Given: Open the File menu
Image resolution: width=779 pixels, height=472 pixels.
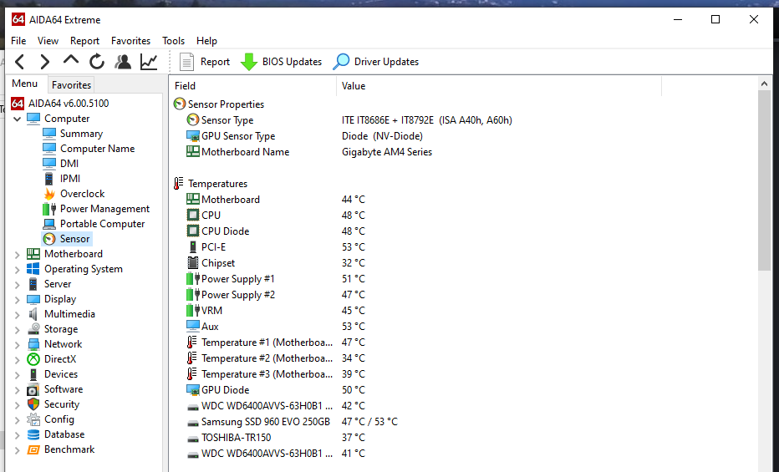Looking at the screenshot, I should click(18, 41).
